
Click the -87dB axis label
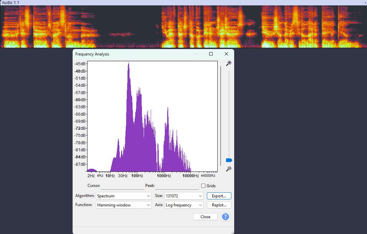pyautogui.click(x=80, y=164)
